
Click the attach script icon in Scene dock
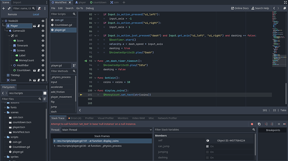coord(39,8)
